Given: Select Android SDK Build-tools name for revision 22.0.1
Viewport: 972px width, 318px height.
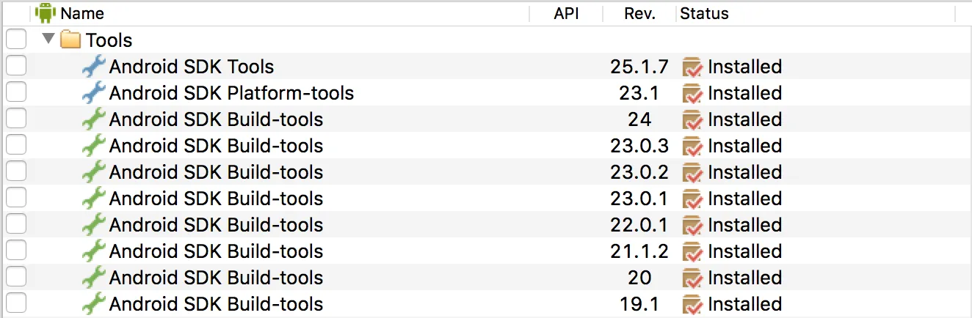Looking at the screenshot, I should [217, 225].
